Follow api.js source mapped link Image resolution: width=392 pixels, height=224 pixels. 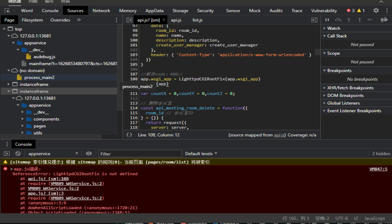point(279,135)
